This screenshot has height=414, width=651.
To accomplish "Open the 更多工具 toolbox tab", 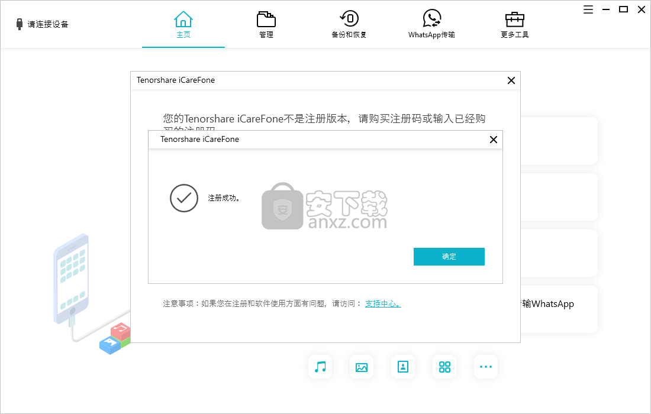I will click(515, 25).
